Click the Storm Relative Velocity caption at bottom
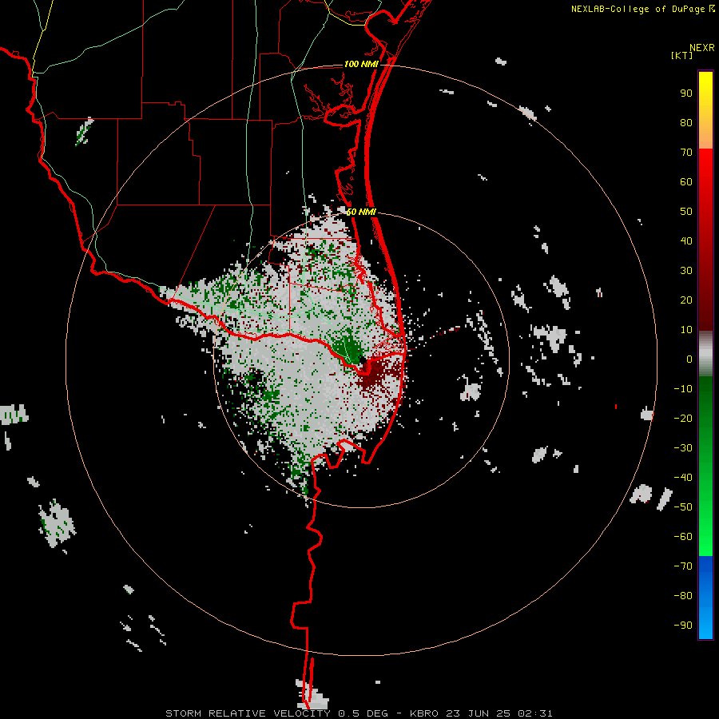 click(x=359, y=713)
